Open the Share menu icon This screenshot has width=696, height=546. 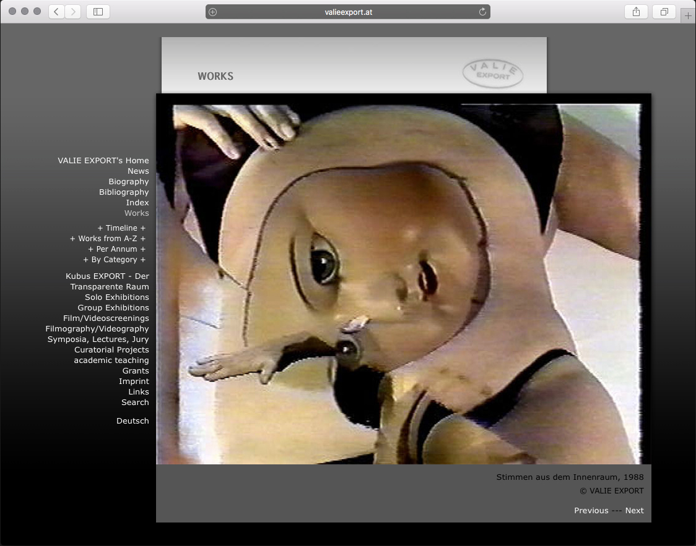pyautogui.click(x=636, y=12)
